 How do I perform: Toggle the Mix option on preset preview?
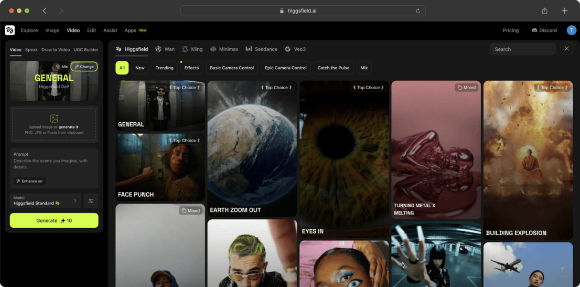click(62, 67)
